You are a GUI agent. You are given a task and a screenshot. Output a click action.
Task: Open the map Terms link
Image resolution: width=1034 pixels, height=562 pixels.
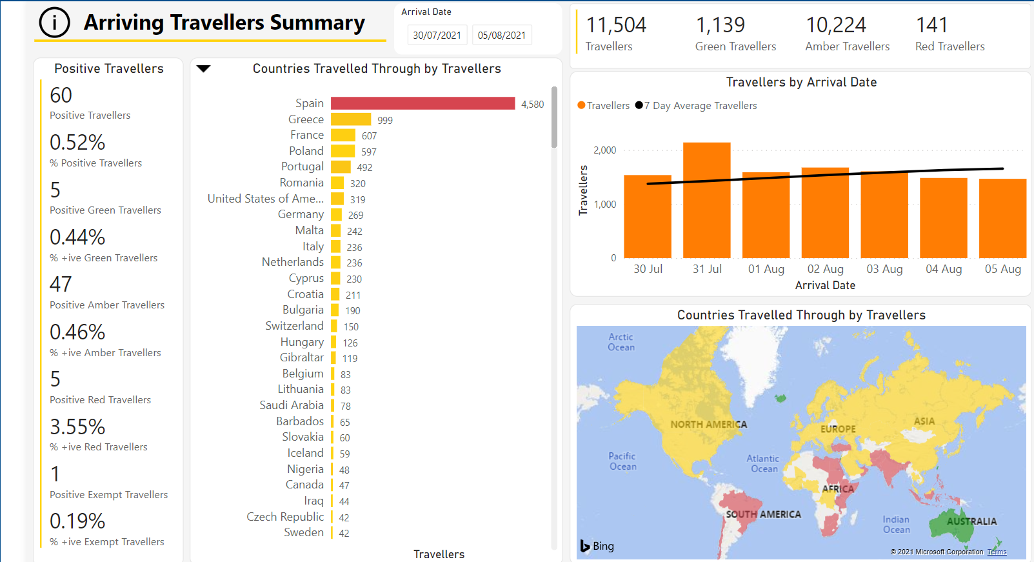[x=997, y=552]
